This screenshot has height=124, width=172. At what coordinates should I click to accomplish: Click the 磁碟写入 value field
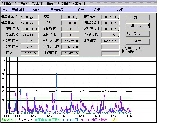pos(110,17)
